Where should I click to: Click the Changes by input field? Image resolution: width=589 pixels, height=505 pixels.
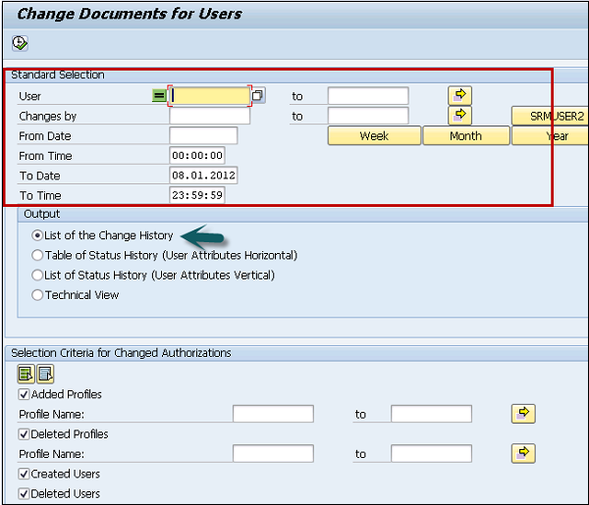[210, 116]
